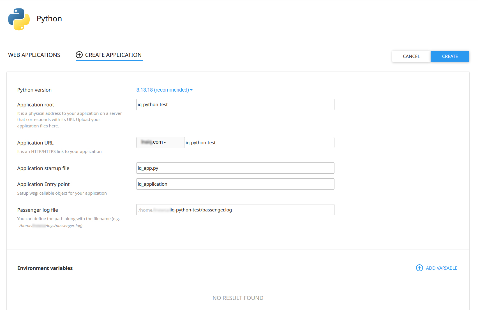The image size is (478, 310).
Task: Click the hint 'You can define the path along with the filename'
Action: (69, 219)
